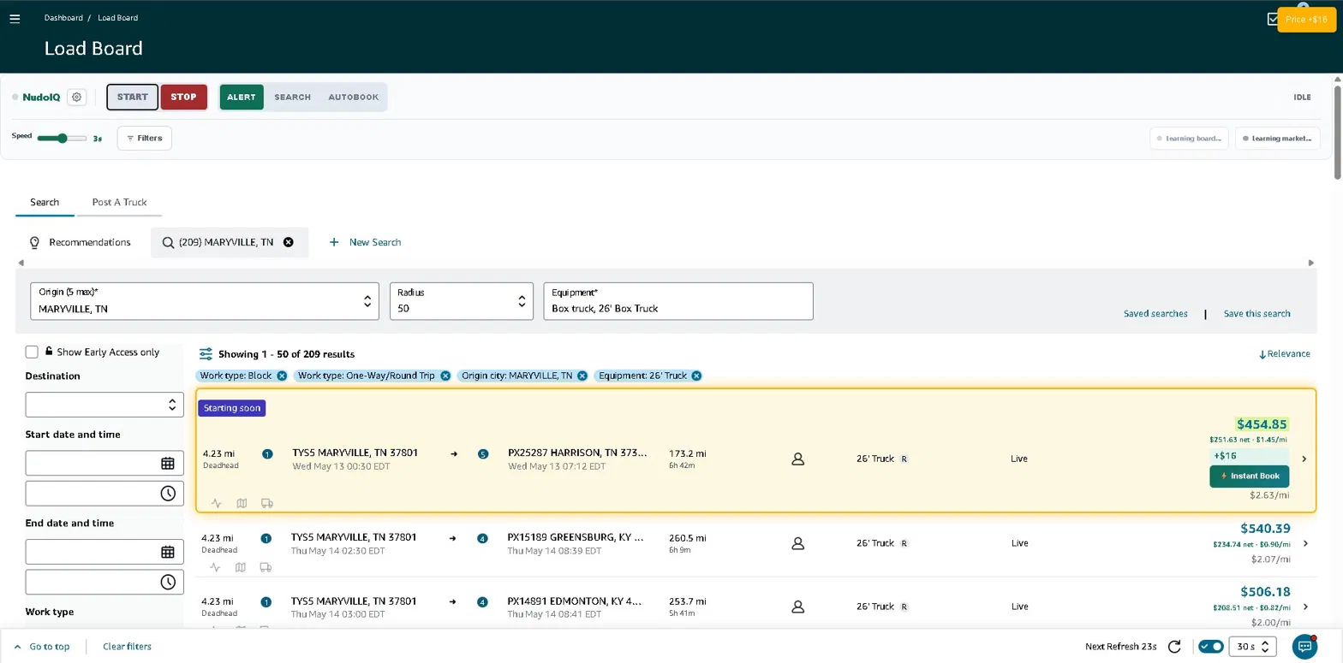Open map view for Harrison load
The image size is (1343, 663).
pos(242,503)
